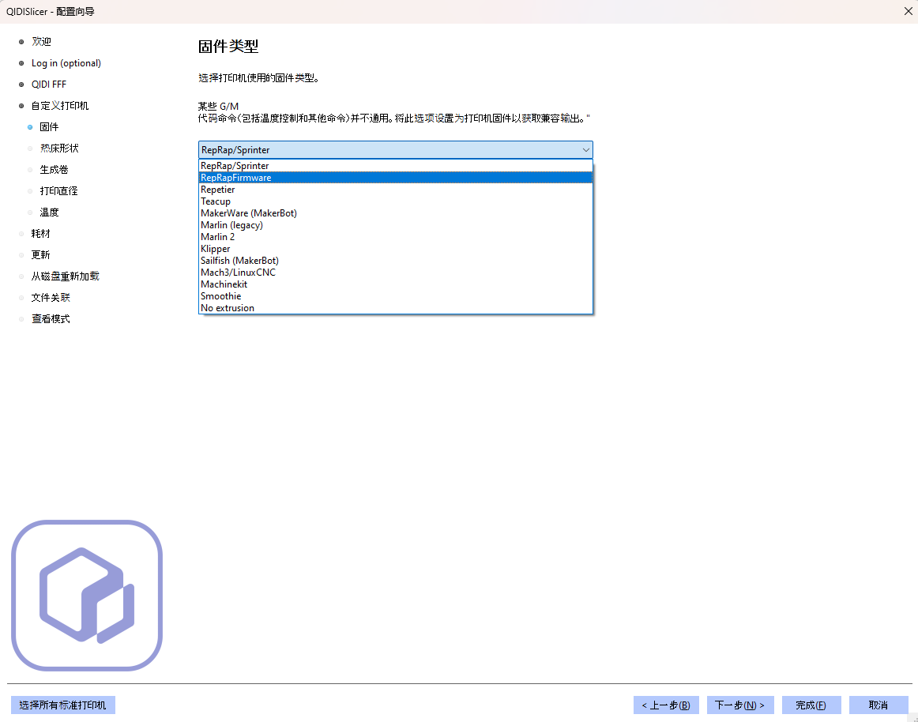Viewport: 918px width, 722px height.
Task: Click 取消 to cancel wizard
Action: tap(878, 705)
